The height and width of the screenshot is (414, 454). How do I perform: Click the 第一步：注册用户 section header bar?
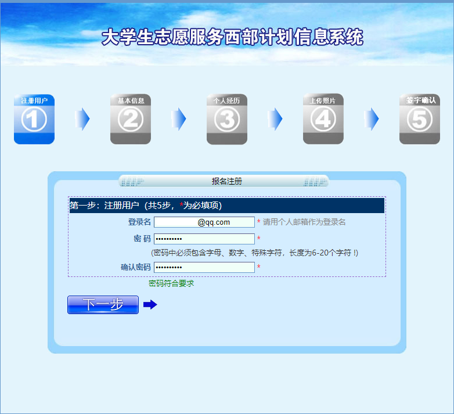[226, 206]
